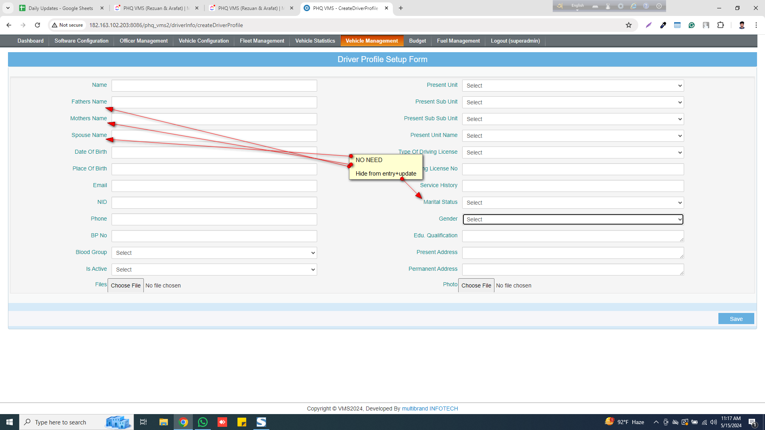The image size is (765, 430).
Task: Click the Save button
Action: (736, 319)
